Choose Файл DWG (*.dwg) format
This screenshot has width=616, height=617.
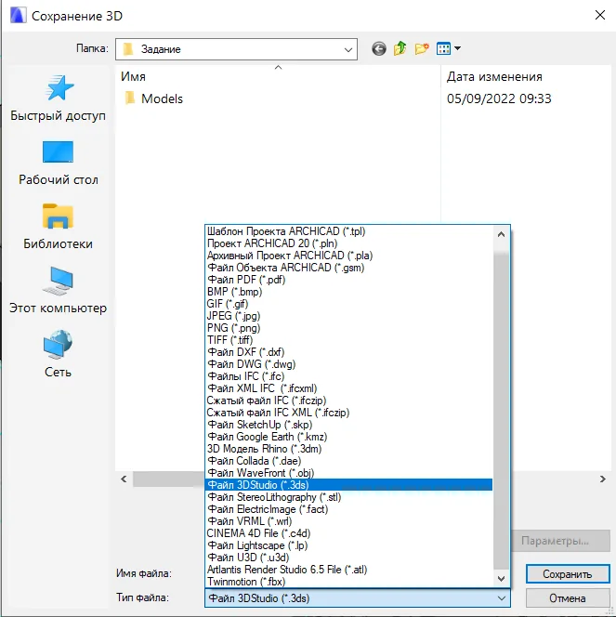point(348,364)
